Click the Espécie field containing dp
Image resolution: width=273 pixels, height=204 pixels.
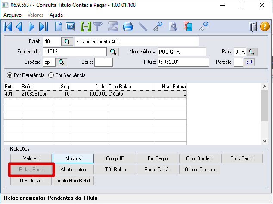click(49, 62)
